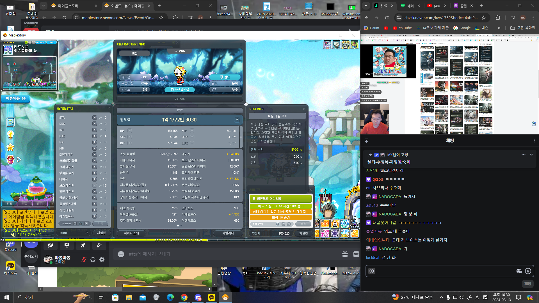Toggle Discord headphone deafen
The height and width of the screenshot is (303, 539).
click(x=93, y=260)
